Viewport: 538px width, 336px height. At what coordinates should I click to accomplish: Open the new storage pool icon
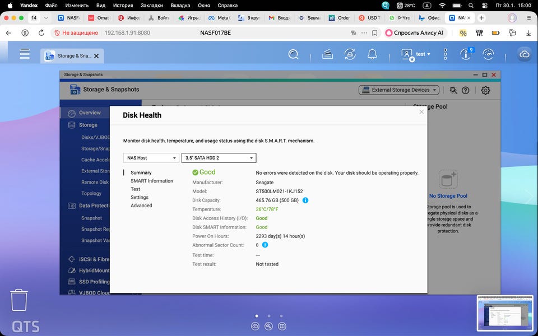pyautogui.click(x=448, y=179)
